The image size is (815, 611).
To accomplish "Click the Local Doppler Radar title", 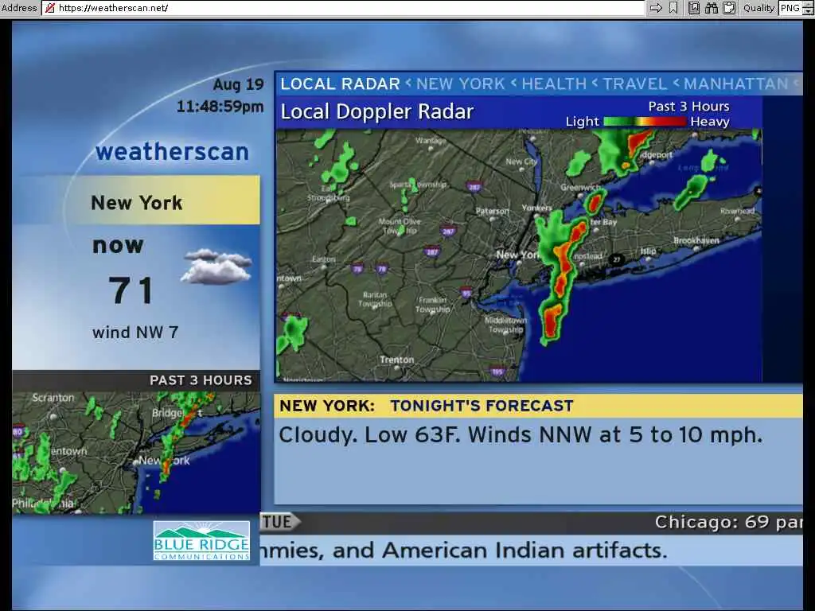I will pos(376,111).
